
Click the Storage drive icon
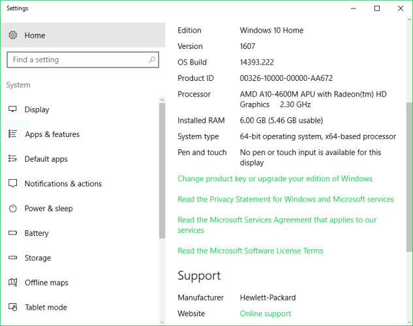pyautogui.click(x=12, y=258)
